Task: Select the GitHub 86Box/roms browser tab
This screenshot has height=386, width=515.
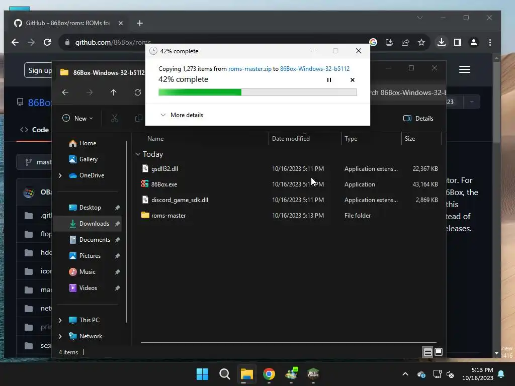Action: (x=68, y=23)
